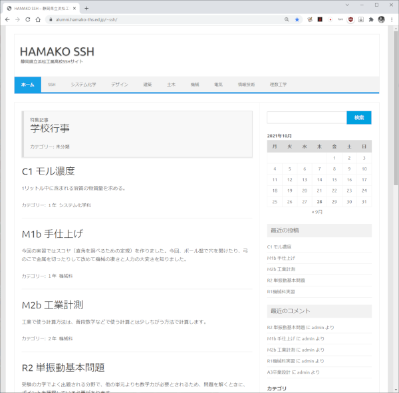Viewport: 399px width, 393px height.
Task: Click the address bar URL
Action: coord(86,19)
